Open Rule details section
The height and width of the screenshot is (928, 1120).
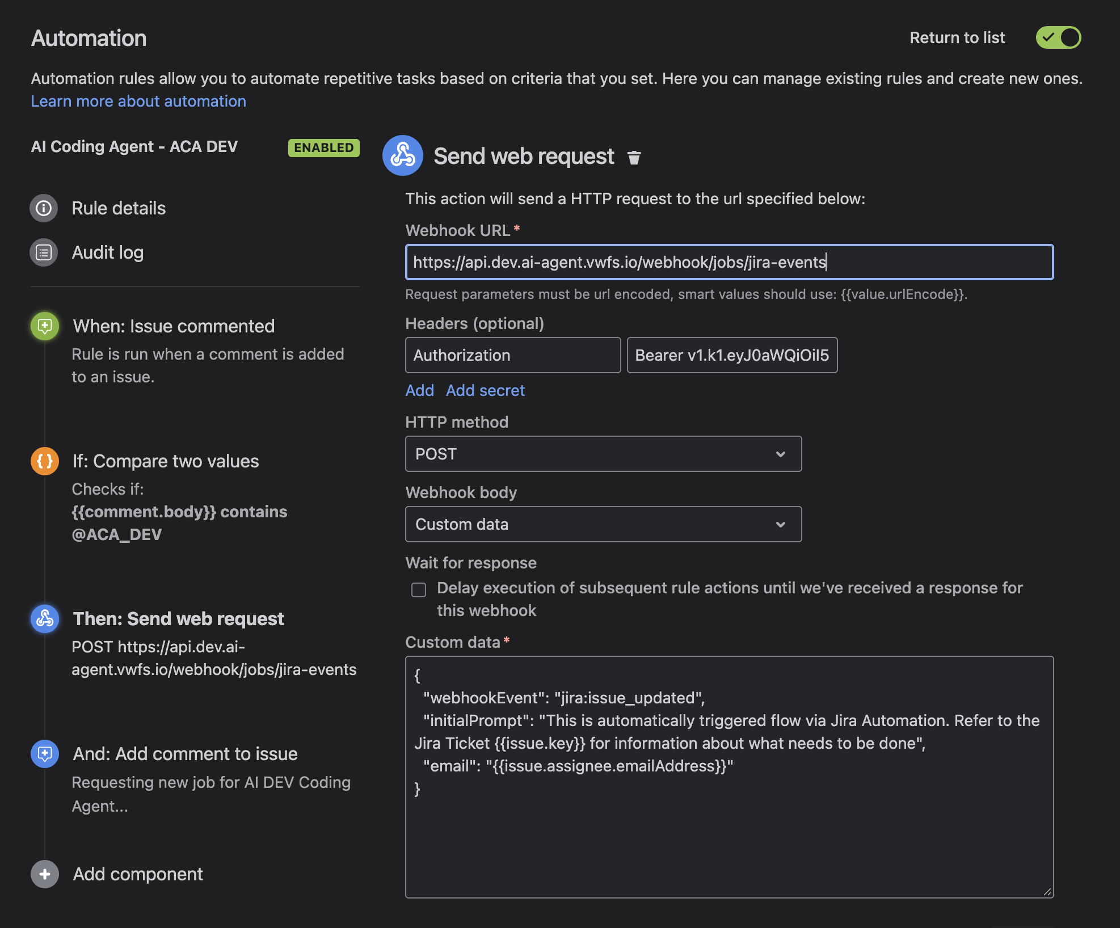pos(119,208)
